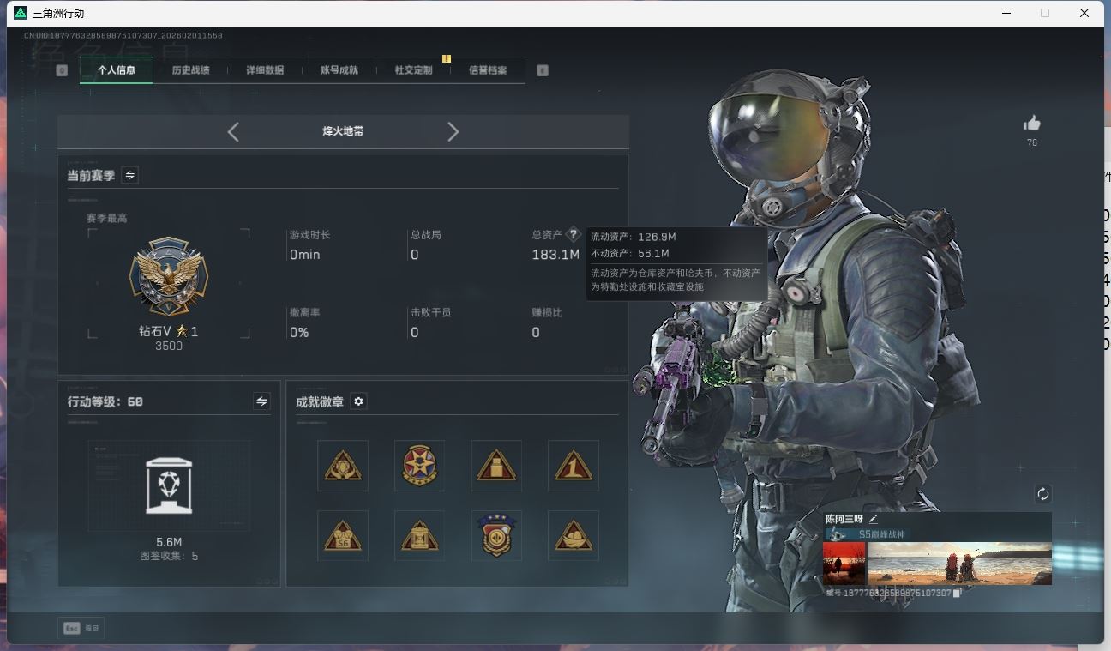The width and height of the screenshot is (1111, 651).
Task: Go to previous mode with left arrow
Action: (x=233, y=131)
